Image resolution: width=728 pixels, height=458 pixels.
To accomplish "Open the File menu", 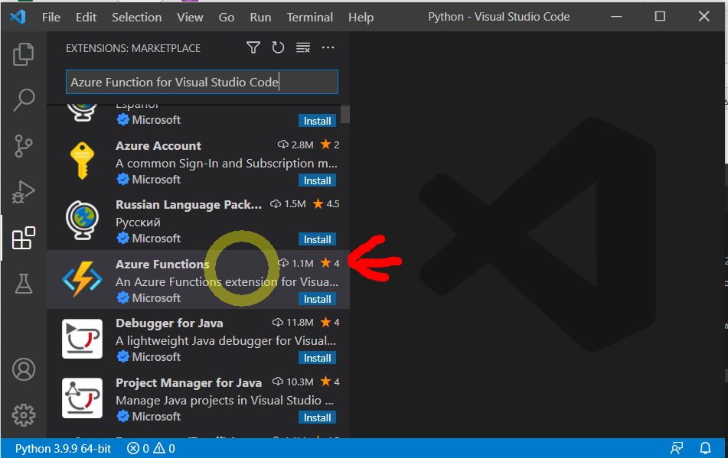I will (x=51, y=17).
